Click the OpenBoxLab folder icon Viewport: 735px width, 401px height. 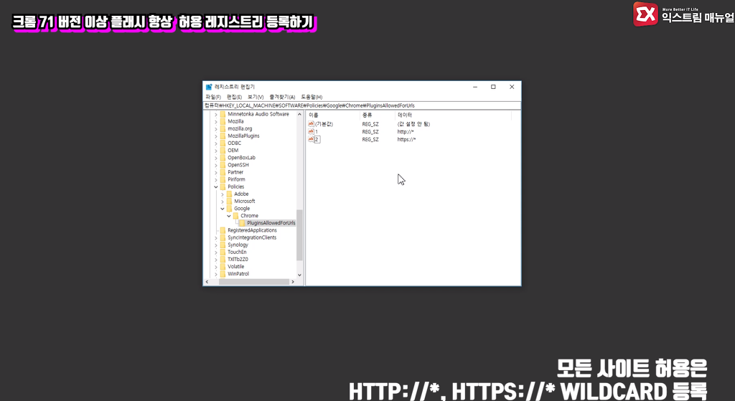click(x=223, y=157)
